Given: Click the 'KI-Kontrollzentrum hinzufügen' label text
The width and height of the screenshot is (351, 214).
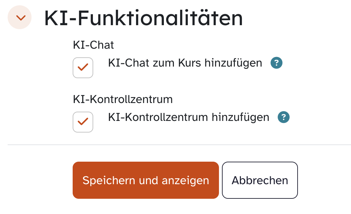Looking at the screenshot, I should [x=188, y=117].
